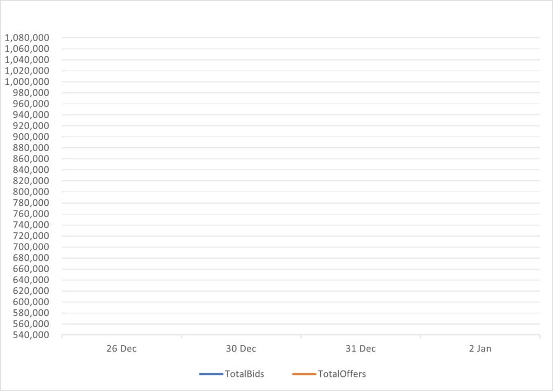Select the 700,000 y-axis value
This screenshot has height=391, width=553.
tap(30, 247)
